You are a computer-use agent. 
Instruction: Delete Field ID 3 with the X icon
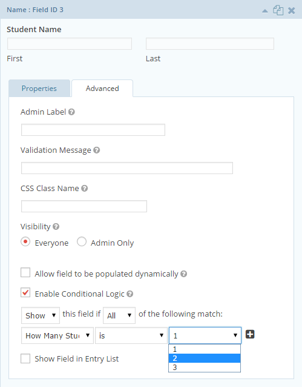click(x=291, y=10)
